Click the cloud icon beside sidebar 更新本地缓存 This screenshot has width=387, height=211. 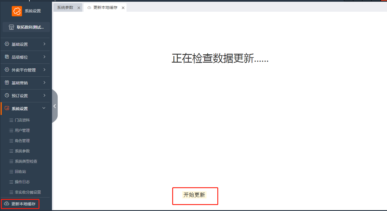click(7, 204)
